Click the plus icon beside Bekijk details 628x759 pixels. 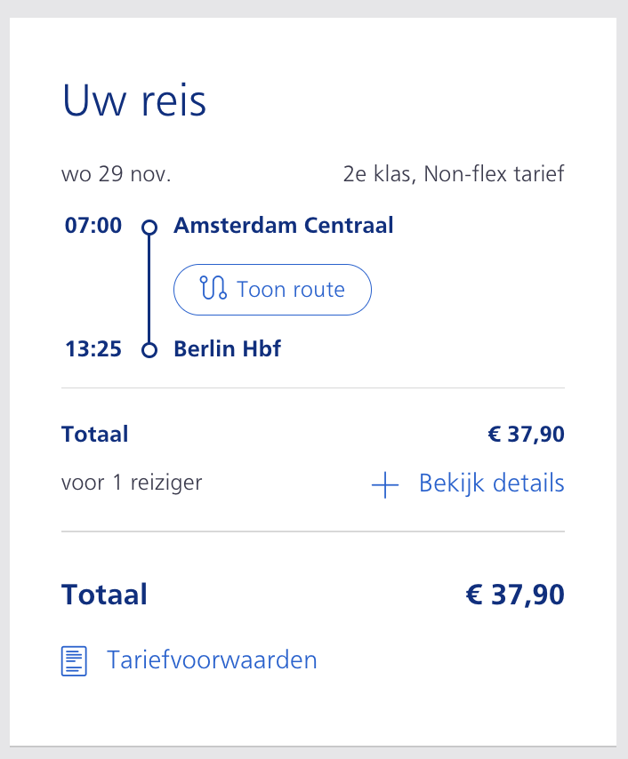click(385, 484)
